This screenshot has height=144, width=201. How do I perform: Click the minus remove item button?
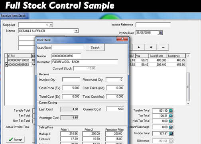click(x=163, y=47)
